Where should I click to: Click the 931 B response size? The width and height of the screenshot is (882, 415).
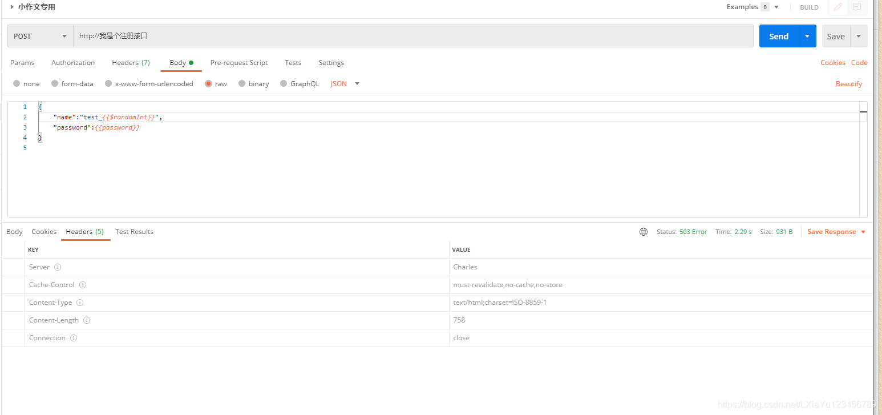pyautogui.click(x=784, y=232)
